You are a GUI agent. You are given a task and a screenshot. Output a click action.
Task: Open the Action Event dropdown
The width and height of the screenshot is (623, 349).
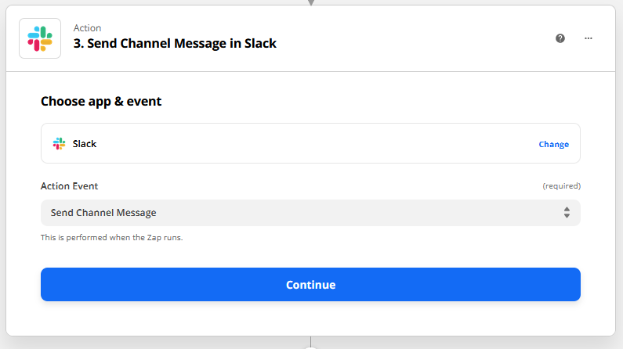(x=310, y=213)
